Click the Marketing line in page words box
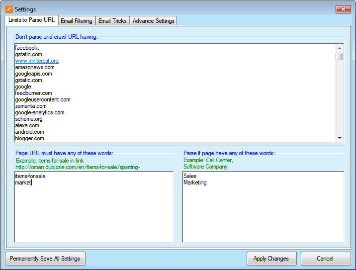 pyautogui.click(x=195, y=182)
